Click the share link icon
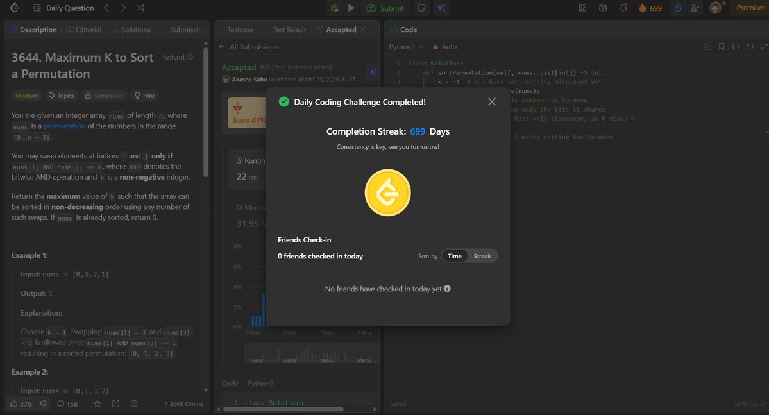Image resolution: width=769 pixels, height=415 pixels. pos(115,403)
